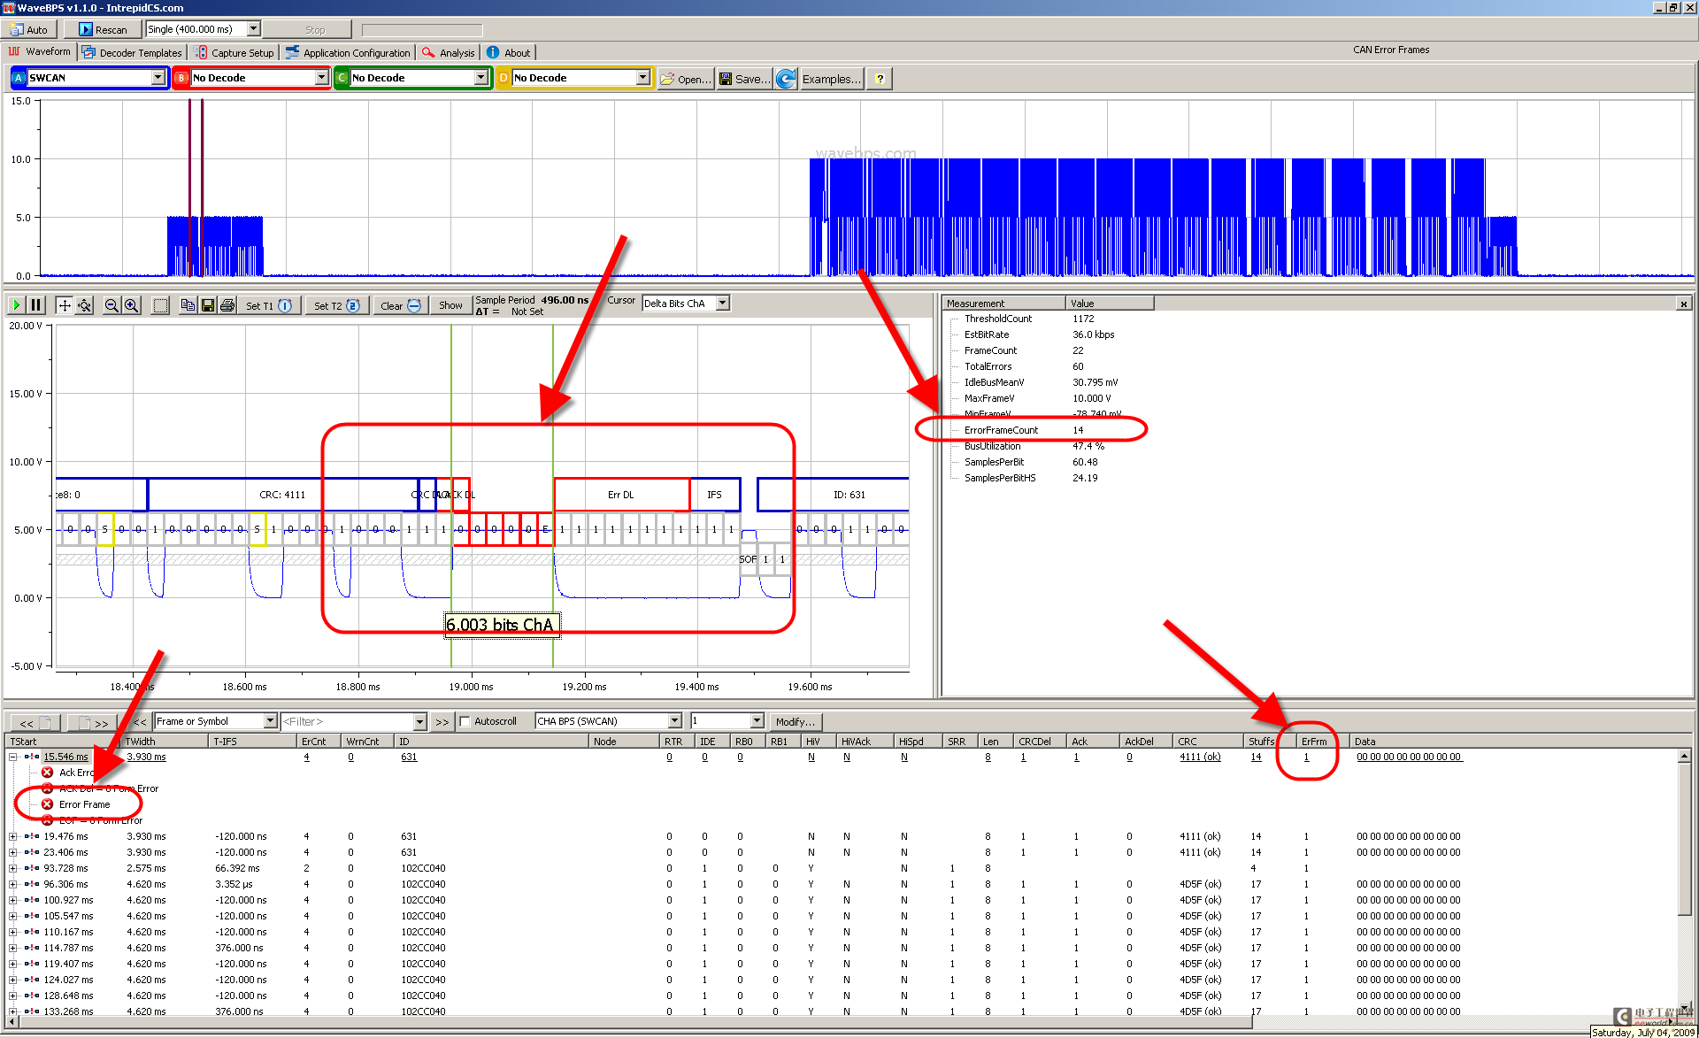The width and height of the screenshot is (1699, 1038).
Task: Zoom out the waveform view
Action: tap(111, 305)
